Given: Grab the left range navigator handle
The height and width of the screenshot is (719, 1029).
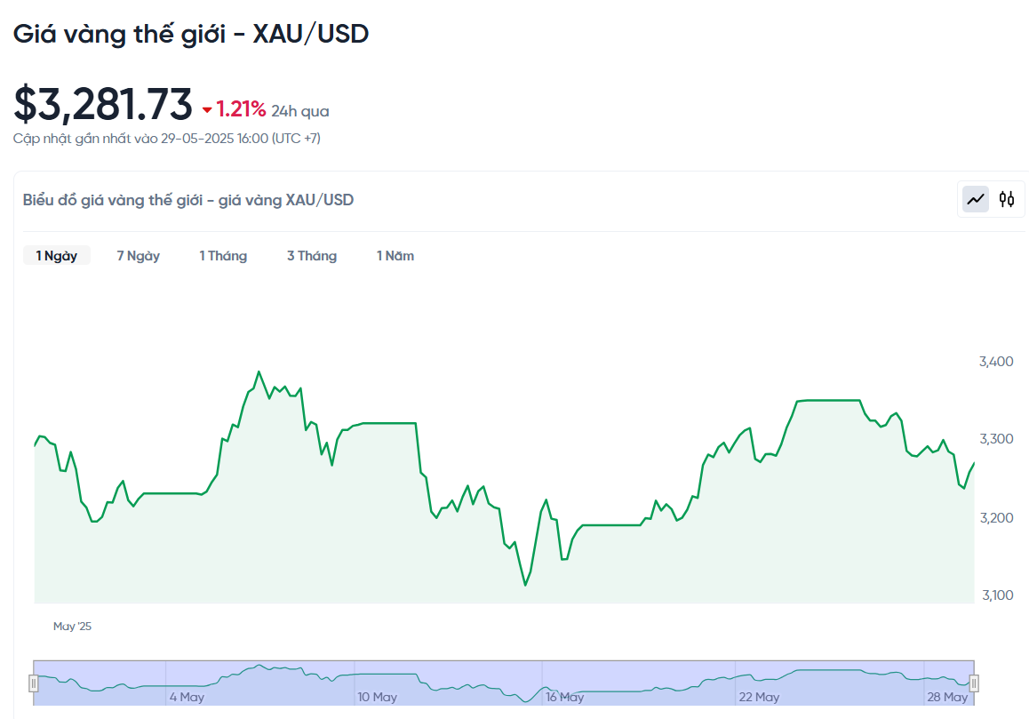Looking at the screenshot, I should click(34, 683).
